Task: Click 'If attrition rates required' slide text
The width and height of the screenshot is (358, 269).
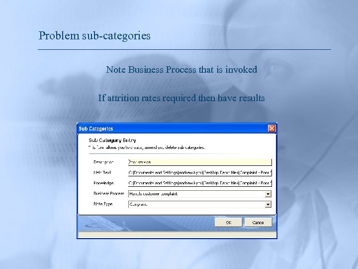Action: click(x=181, y=98)
